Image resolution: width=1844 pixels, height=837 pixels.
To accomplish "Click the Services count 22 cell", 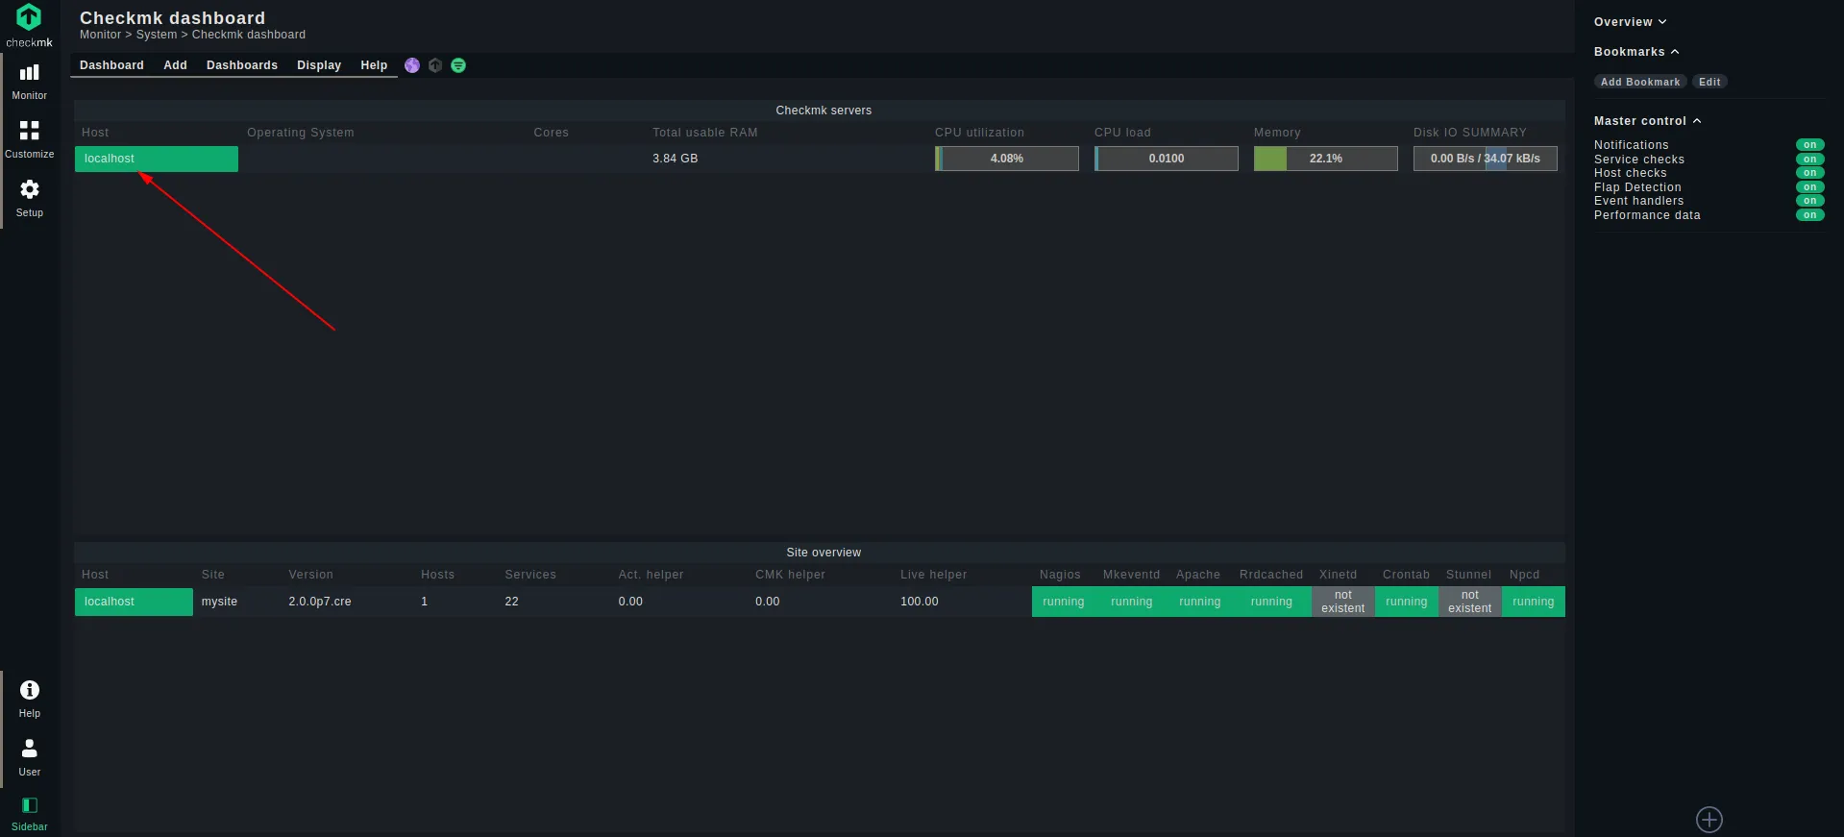I will 511,602.
